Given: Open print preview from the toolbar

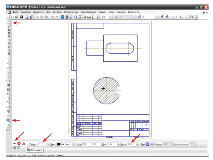Looking at the screenshot, I should pyautogui.click(x=27, y=17).
